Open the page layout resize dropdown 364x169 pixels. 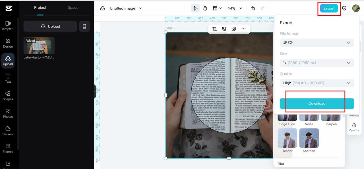click(x=217, y=8)
